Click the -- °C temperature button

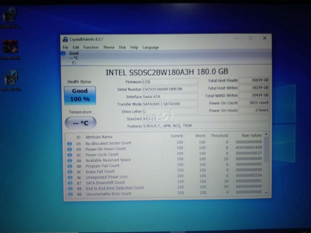click(x=81, y=123)
